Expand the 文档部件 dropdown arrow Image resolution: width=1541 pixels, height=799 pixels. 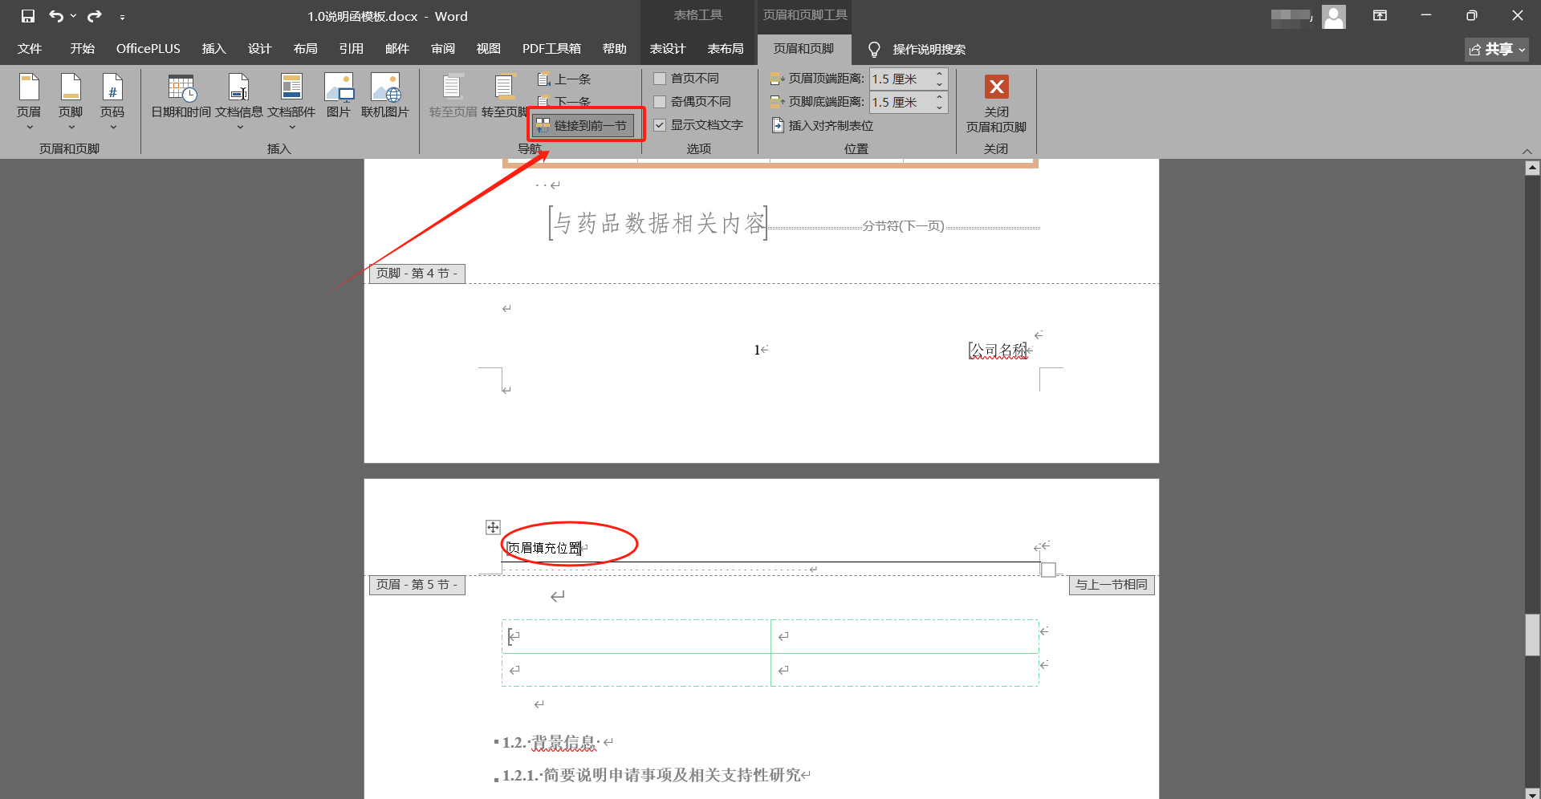[x=292, y=128]
